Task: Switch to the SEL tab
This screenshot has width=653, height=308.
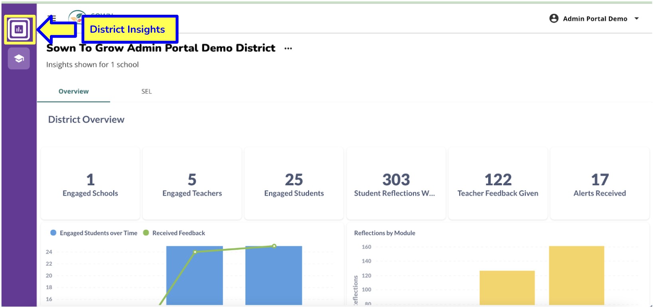Action: [146, 91]
